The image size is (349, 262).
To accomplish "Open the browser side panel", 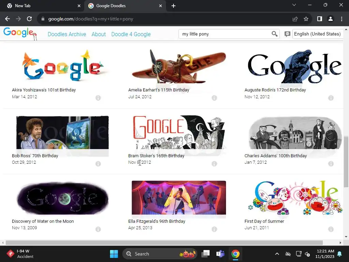I will coord(320,19).
